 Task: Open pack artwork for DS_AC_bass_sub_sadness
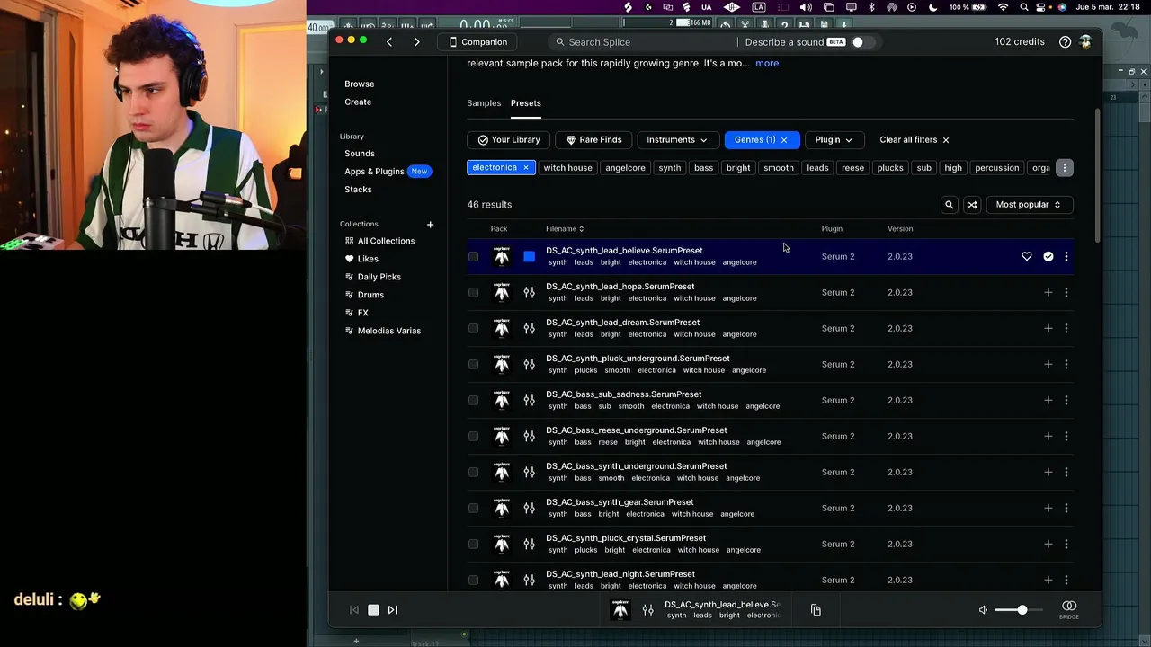click(502, 401)
